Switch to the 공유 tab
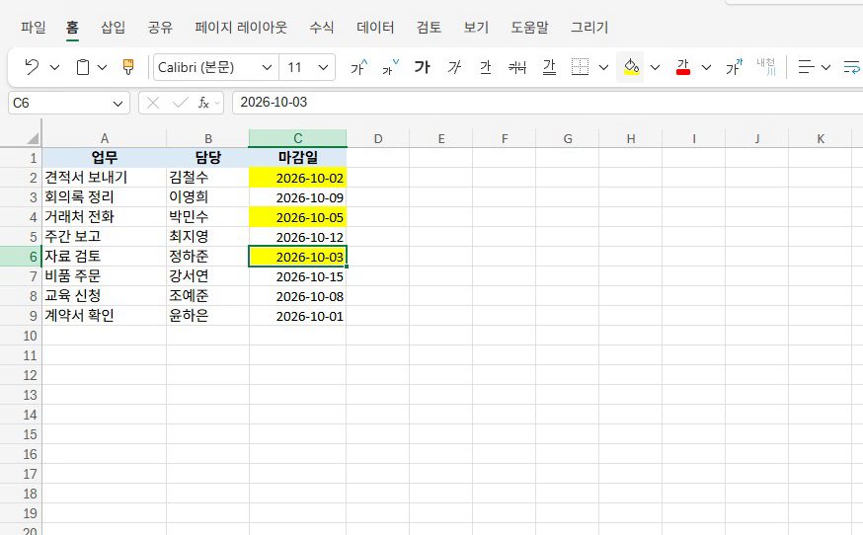This screenshot has height=535, width=863. pos(160,27)
